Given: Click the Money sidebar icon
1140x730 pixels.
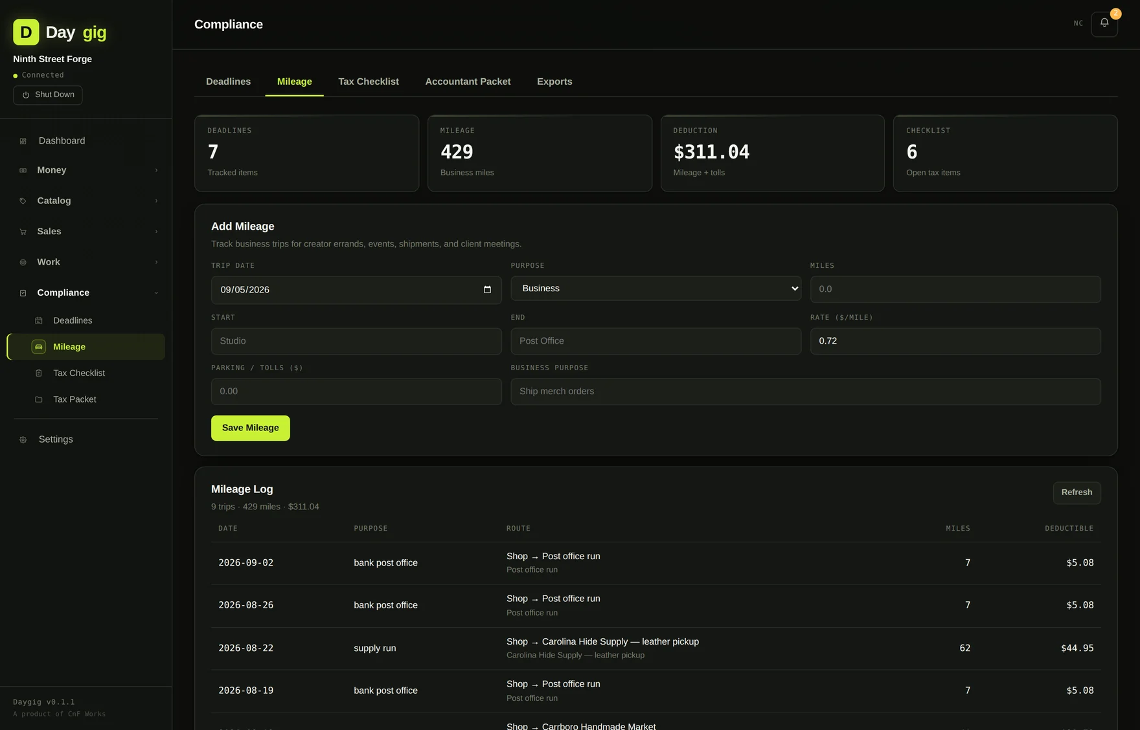Looking at the screenshot, I should coord(23,170).
